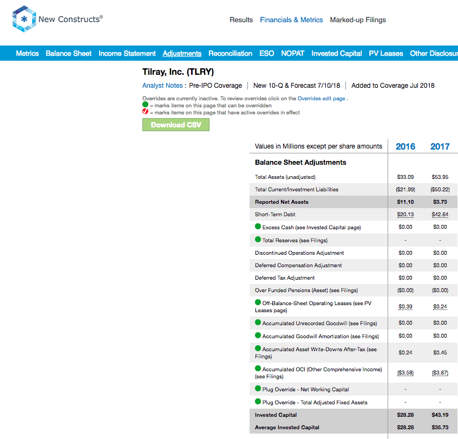Click the Over Funded Pensions (Asset) row label
This screenshot has width=458, height=439.
306,290
